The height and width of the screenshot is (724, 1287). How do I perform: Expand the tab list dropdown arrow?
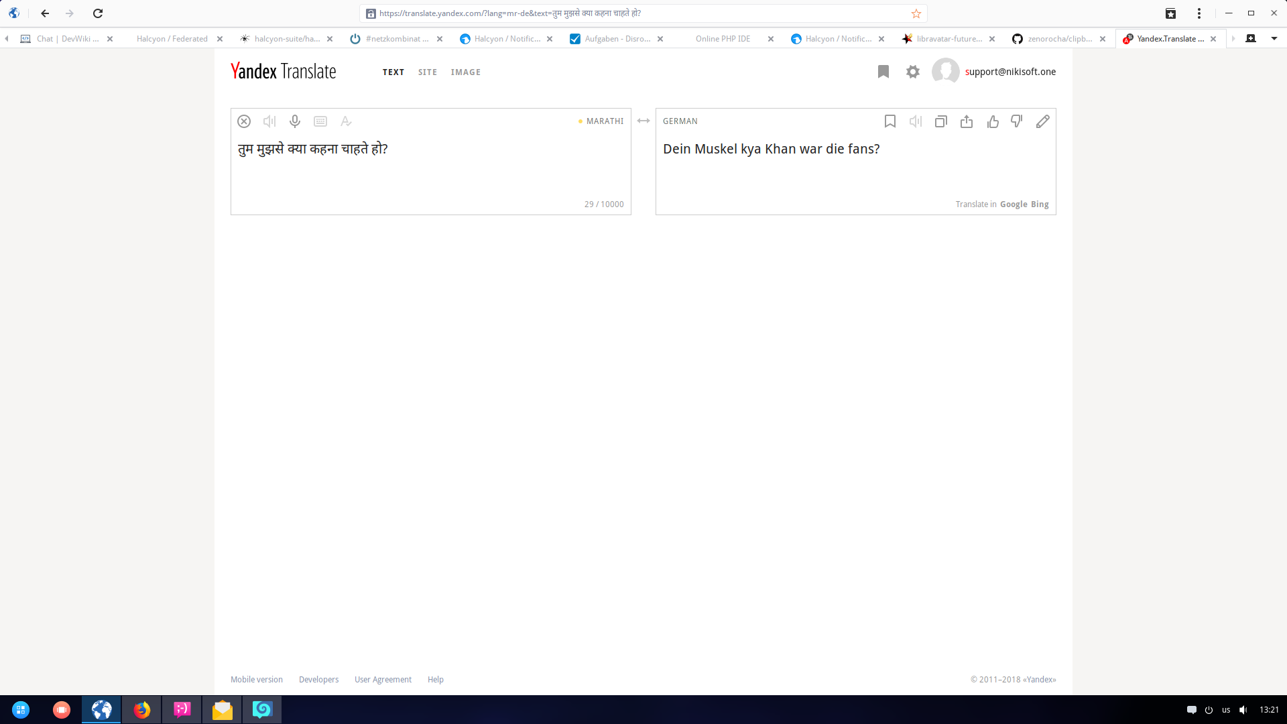click(x=1274, y=38)
